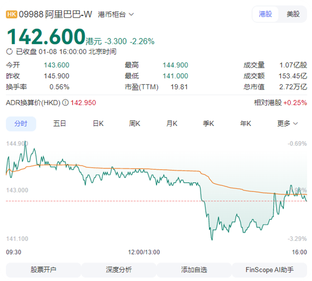Select the 分时 chart tab
Viewport: 312px width, 281px height.
click(21, 124)
